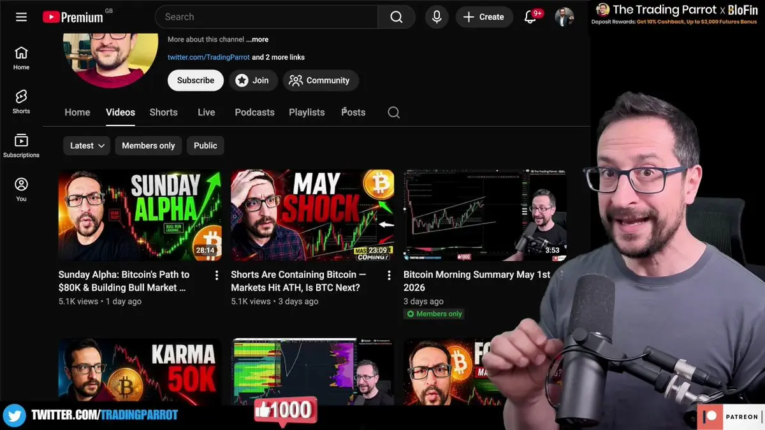Expand channel description with ...more
The height and width of the screenshot is (430, 765).
pos(258,39)
